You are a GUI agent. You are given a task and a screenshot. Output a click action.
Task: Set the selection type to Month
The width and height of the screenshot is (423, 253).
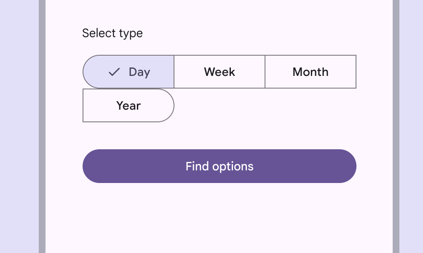tap(311, 72)
